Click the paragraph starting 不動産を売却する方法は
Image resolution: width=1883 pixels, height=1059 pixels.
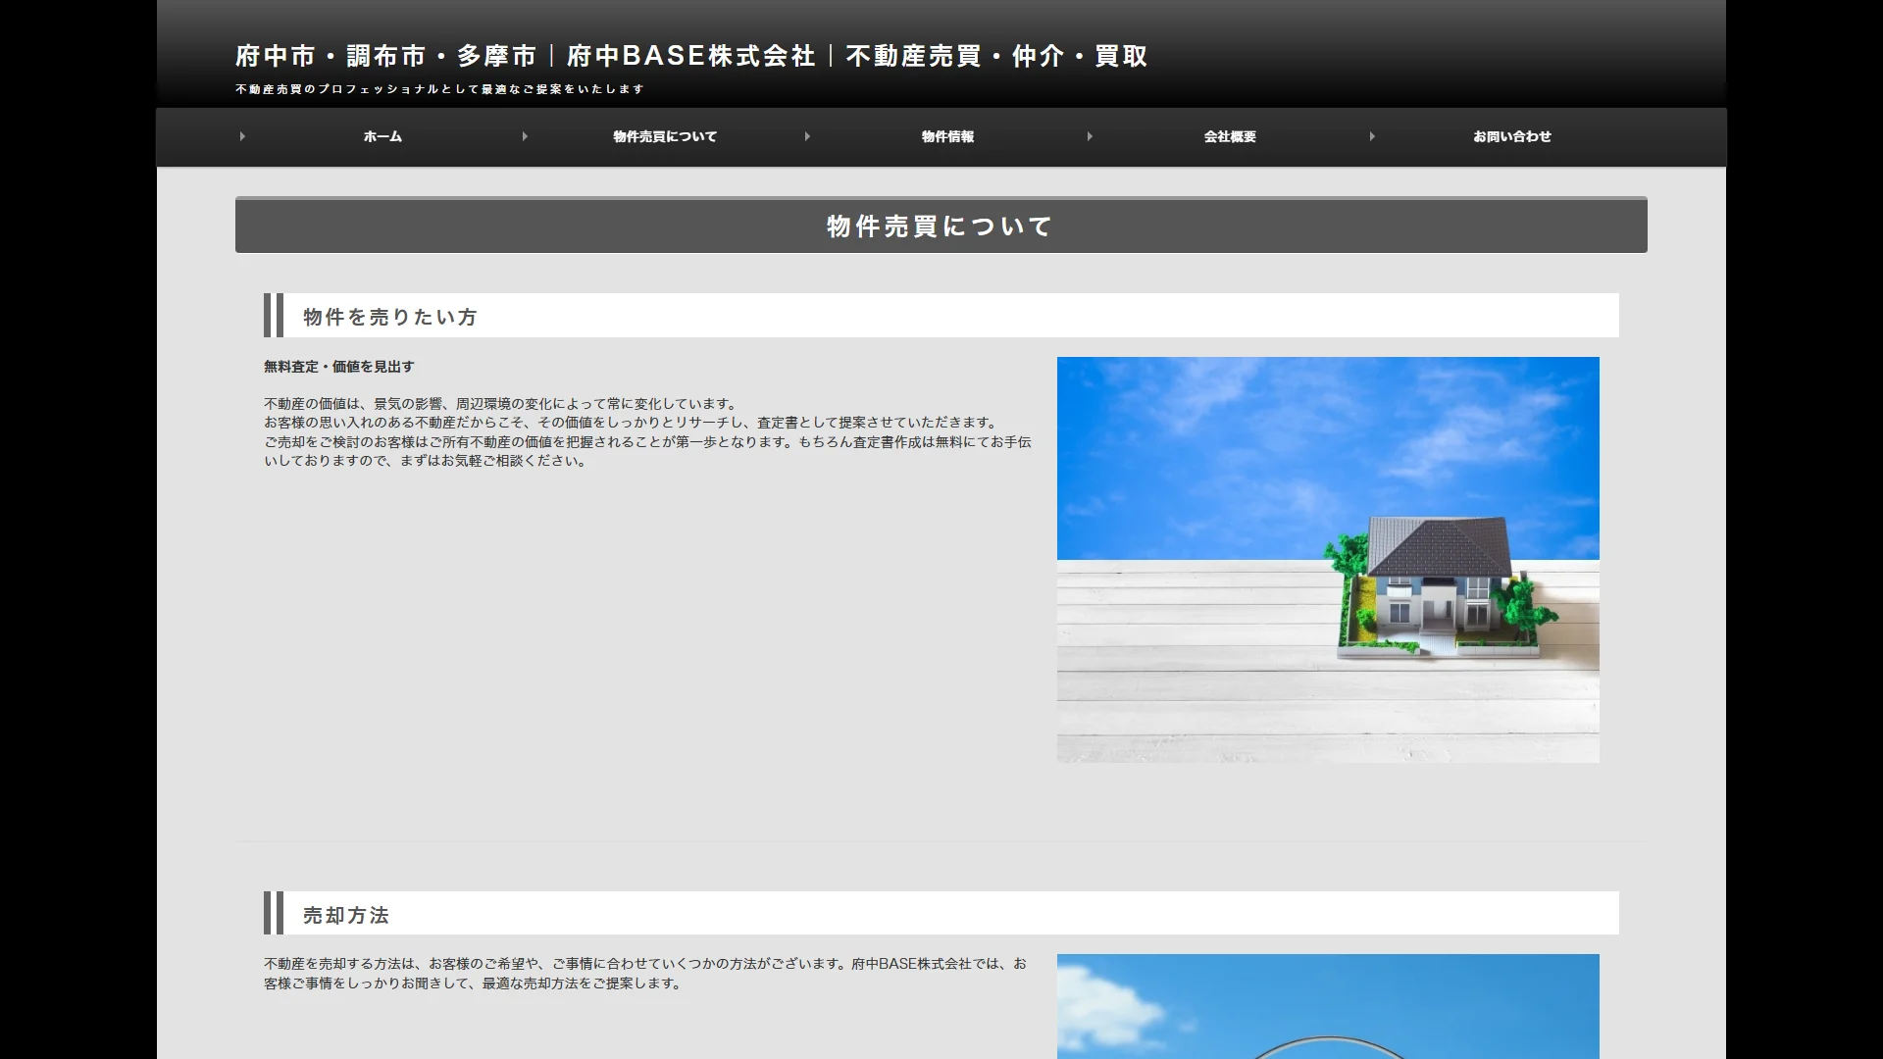coord(645,974)
